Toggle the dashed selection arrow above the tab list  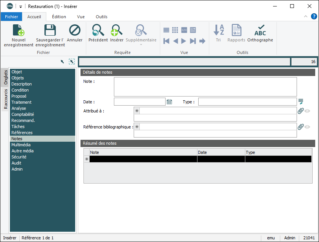pyautogui.click(x=72, y=62)
